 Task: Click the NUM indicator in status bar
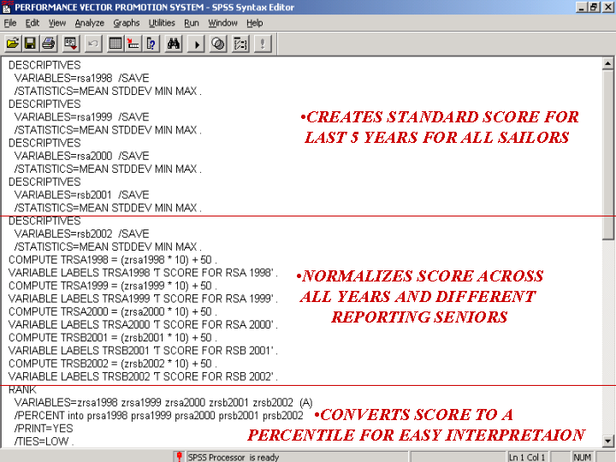point(582,457)
